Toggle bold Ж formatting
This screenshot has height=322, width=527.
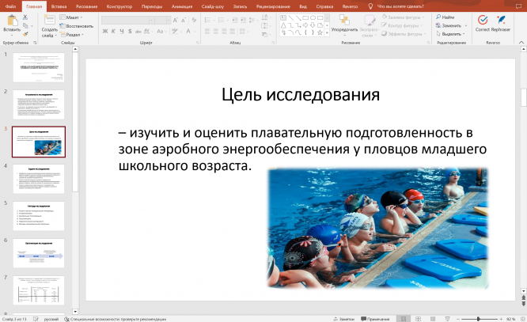tap(105, 32)
